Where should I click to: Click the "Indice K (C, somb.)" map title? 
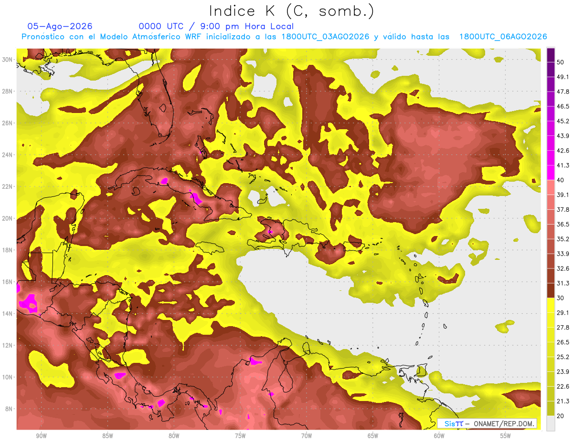pos(292,11)
